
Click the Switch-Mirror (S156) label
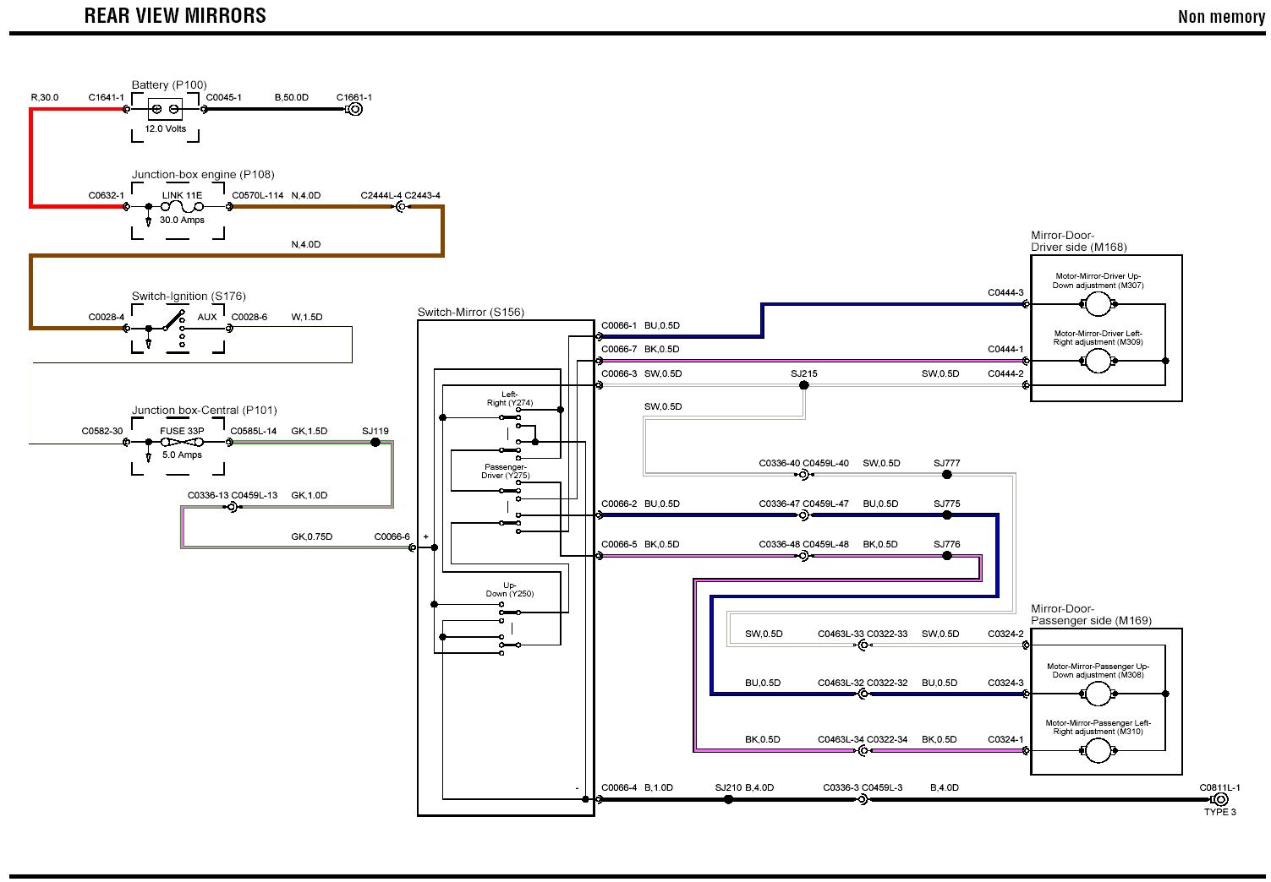[x=470, y=312]
